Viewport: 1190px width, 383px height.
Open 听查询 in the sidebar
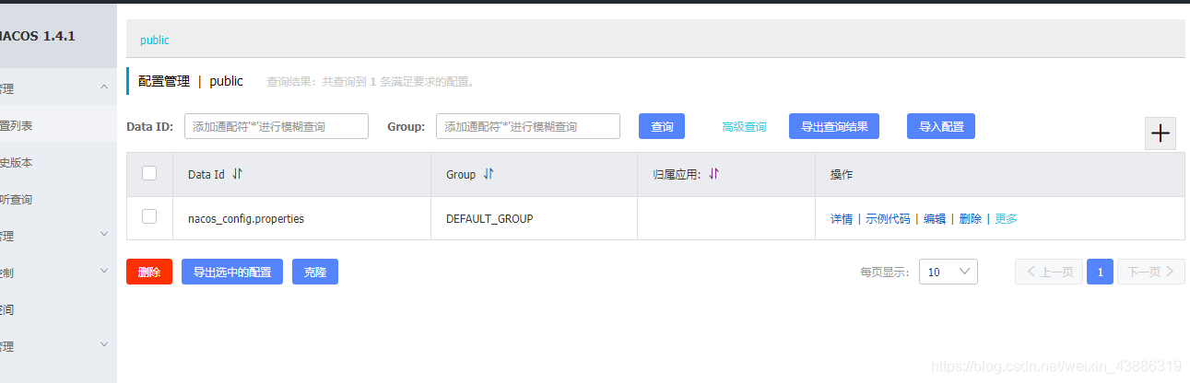(17, 199)
